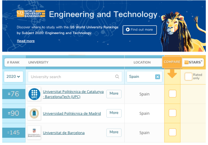Click the search magnifier icon

117,77
